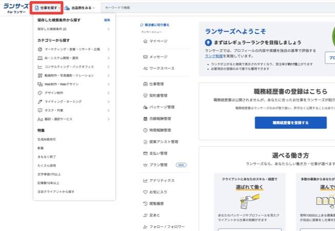Open プラン管理 crown icon
The width and height of the screenshot is (335, 231).
pyautogui.click(x=145, y=165)
